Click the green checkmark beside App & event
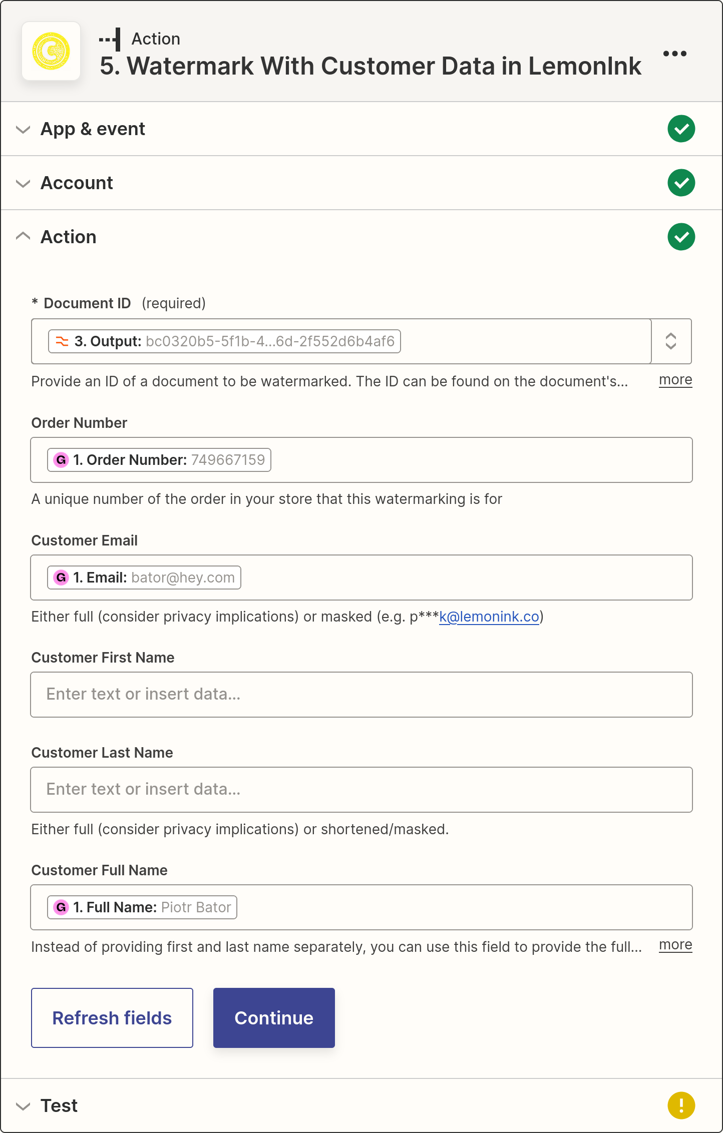The height and width of the screenshot is (1133, 723). 681,129
